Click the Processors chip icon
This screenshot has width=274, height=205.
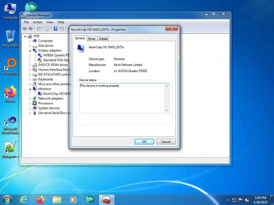[x=35, y=103]
